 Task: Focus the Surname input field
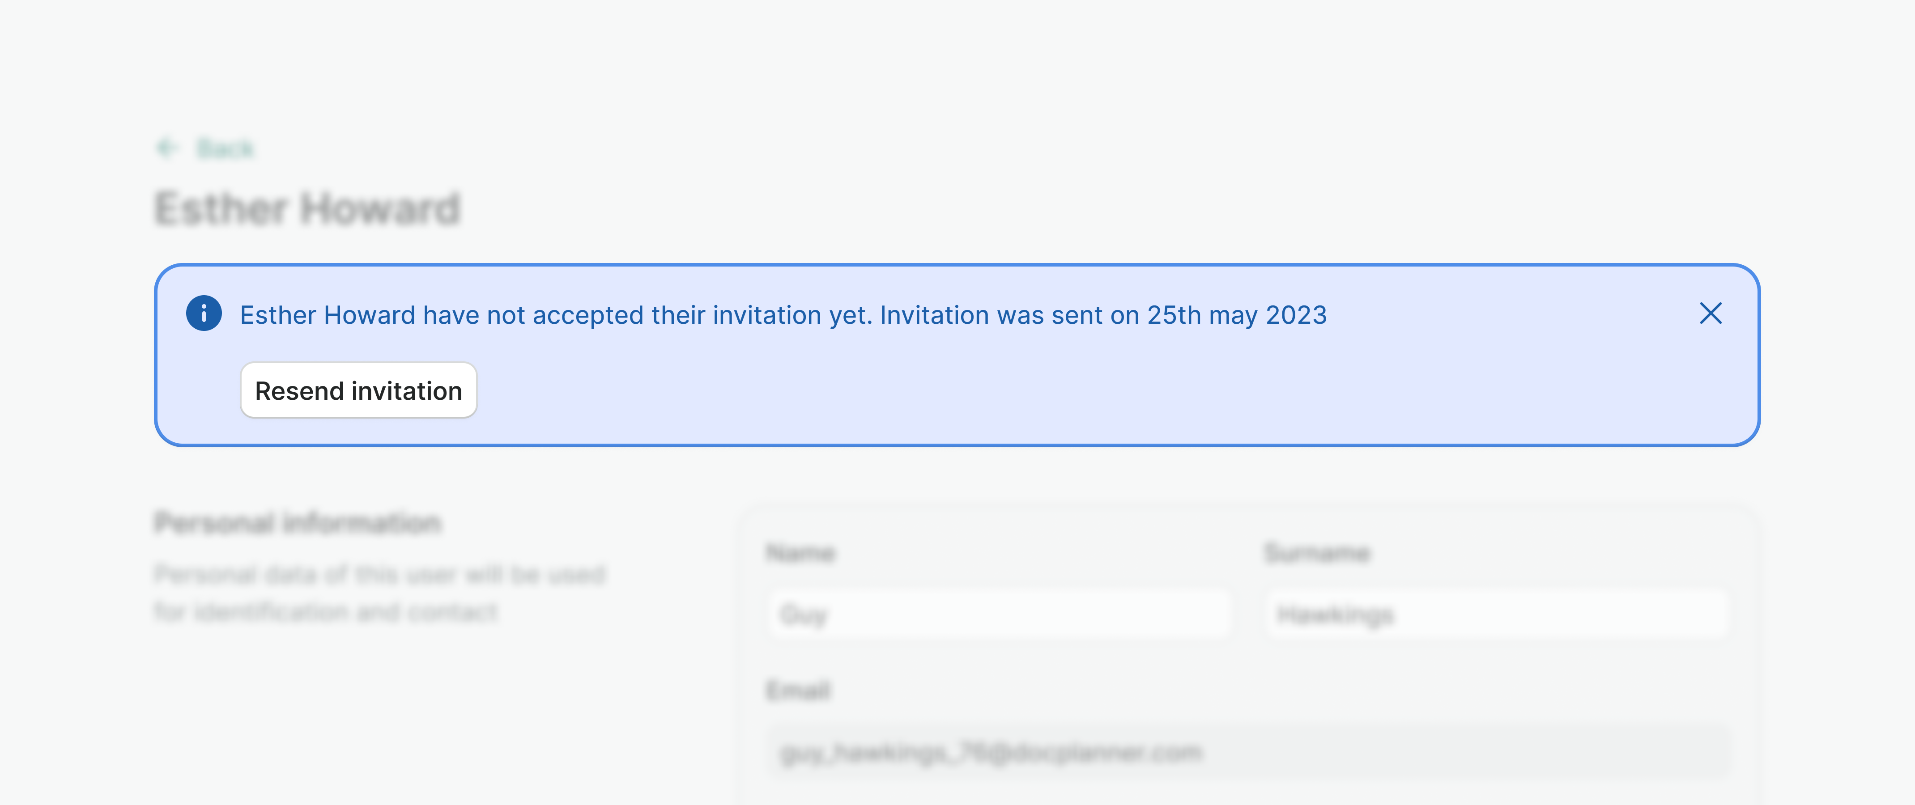click(1496, 615)
